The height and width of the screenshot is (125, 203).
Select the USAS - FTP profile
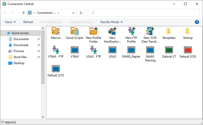(94, 50)
